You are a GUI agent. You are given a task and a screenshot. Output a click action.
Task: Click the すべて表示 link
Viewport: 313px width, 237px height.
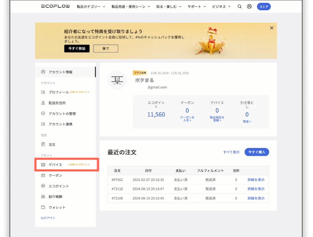[231, 152]
